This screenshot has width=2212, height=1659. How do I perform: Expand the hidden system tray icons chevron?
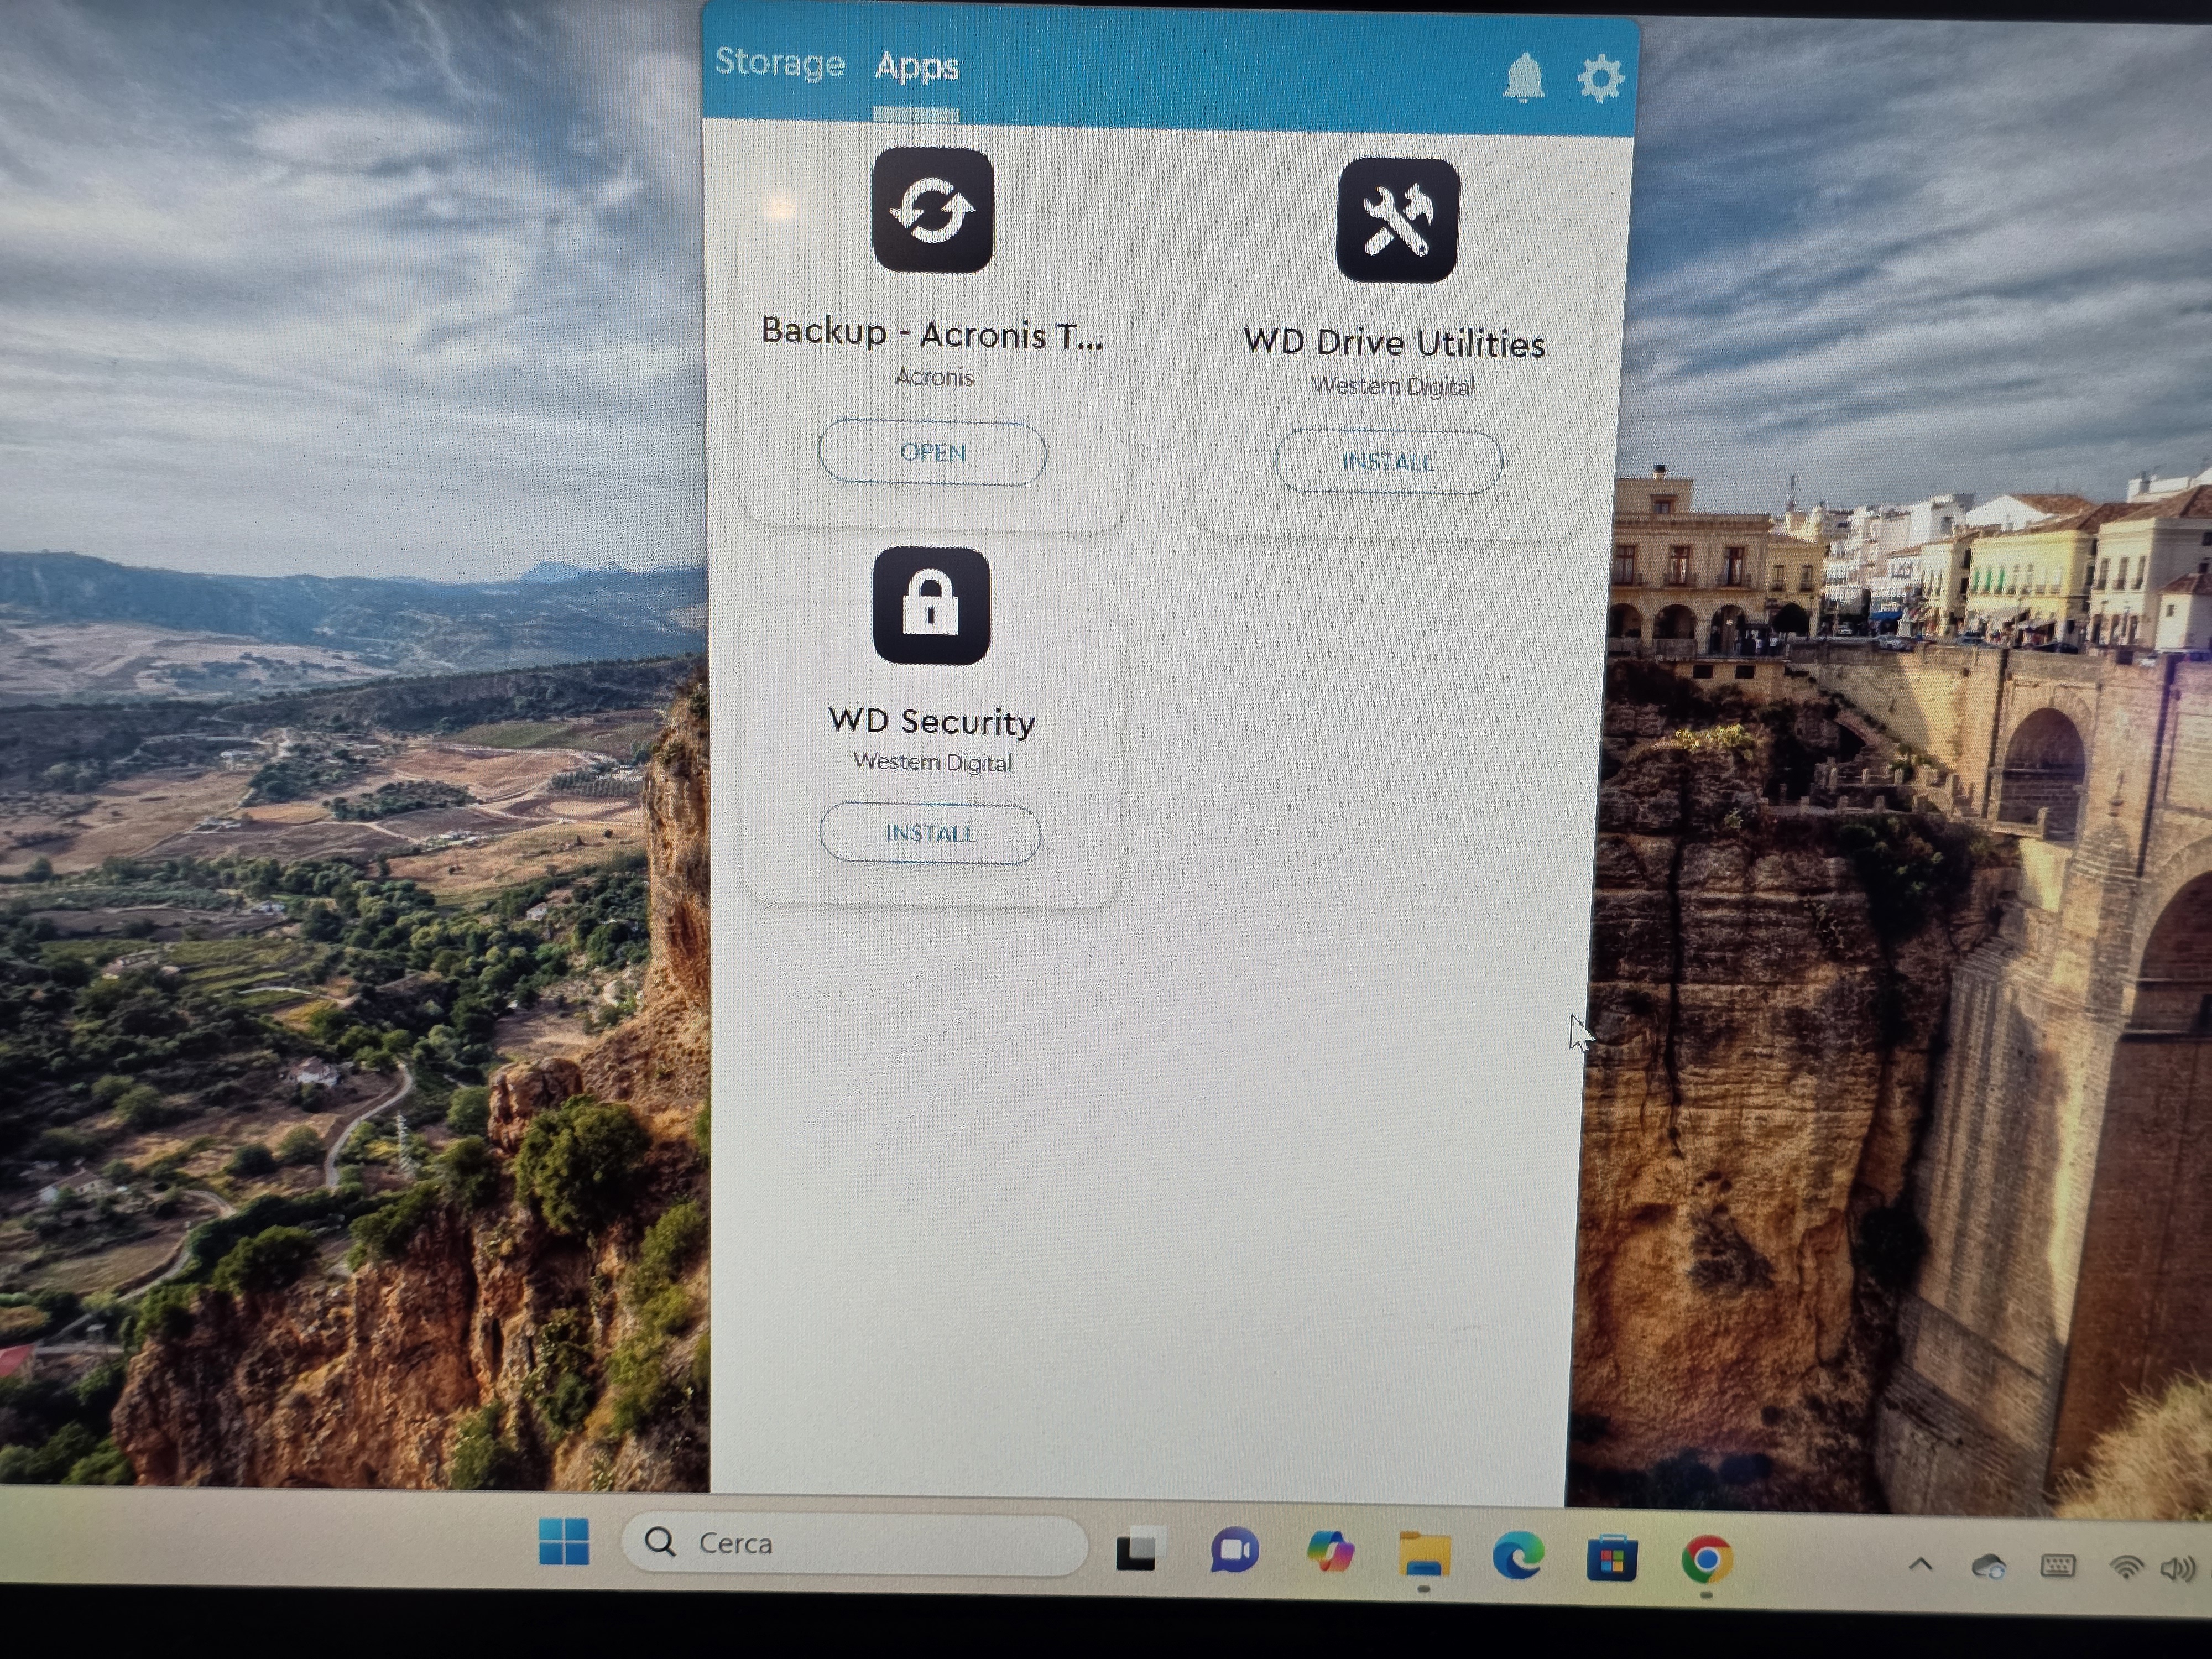pos(1920,1565)
